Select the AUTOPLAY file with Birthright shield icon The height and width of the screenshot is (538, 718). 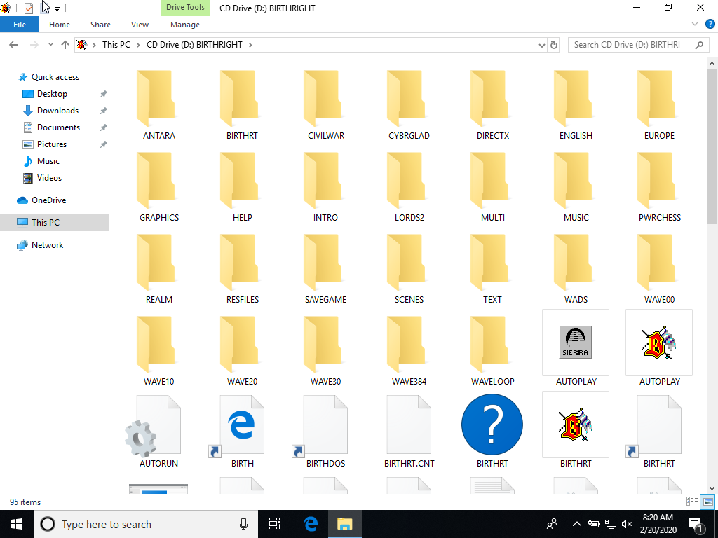point(659,348)
